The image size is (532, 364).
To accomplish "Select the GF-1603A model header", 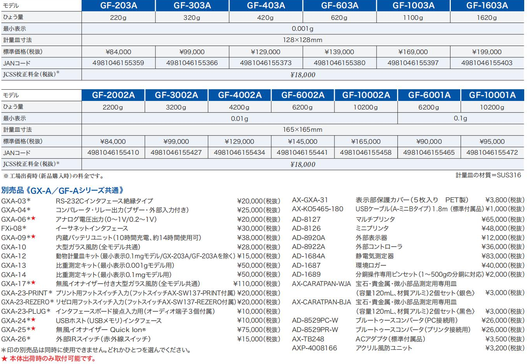I will [x=487, y=5].
